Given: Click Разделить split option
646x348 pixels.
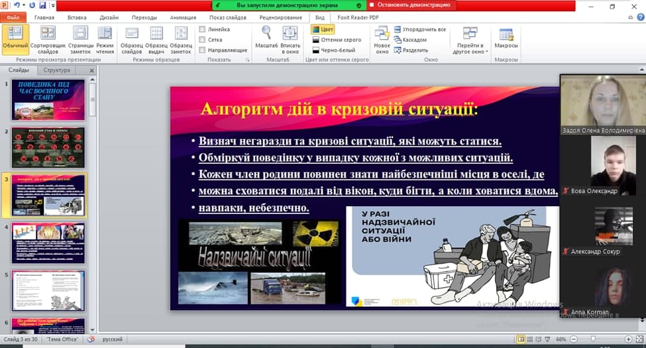Looking at the screenshot, I should [411, 50].
